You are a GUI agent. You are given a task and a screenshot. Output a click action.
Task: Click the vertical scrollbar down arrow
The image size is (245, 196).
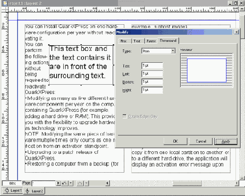(242, 178)
